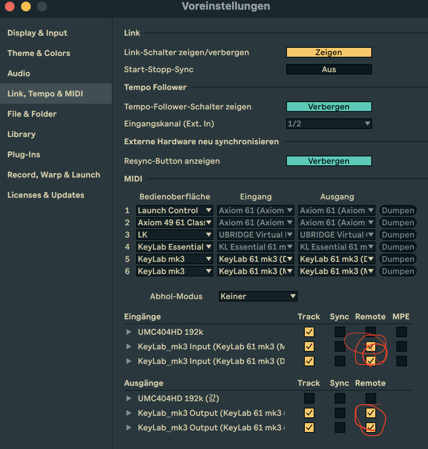Open row 3 Eingang UBRIDGE Virtual dropdown
This screenshot has width=428, height=449.
click(255, 235)
